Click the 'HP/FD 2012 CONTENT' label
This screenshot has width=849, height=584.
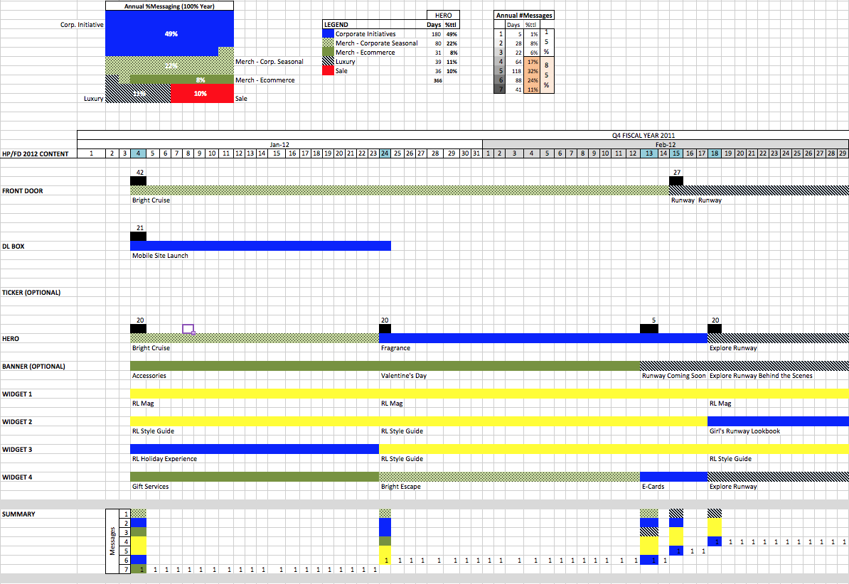point(35,153)
